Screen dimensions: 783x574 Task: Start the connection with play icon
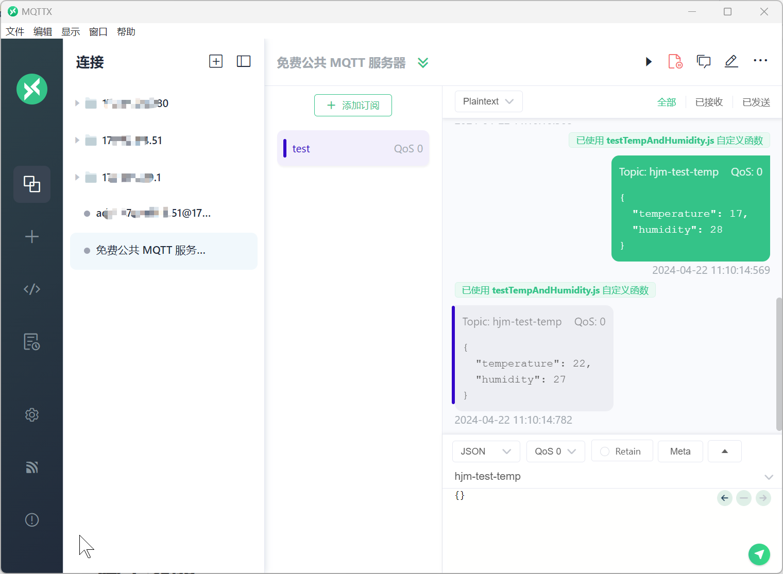[649, 62]
